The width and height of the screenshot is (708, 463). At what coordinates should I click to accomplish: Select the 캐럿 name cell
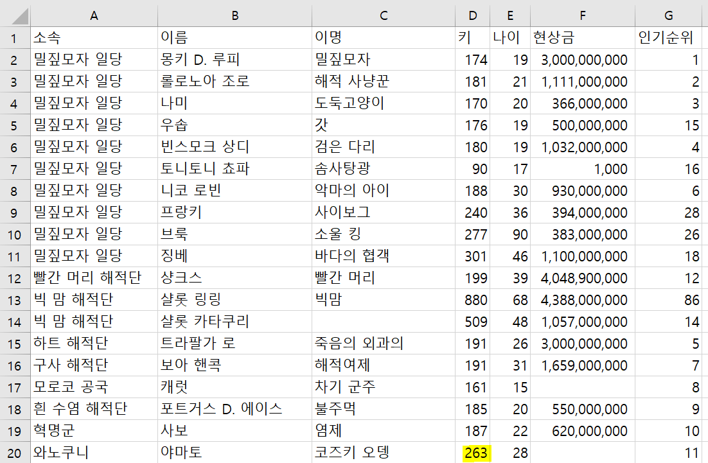tap(235, 387)
